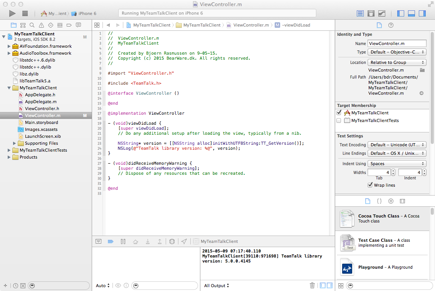Toggle breakpoints activation in debug bar
This screenshot has width=435, height=291.
(111, 241)
